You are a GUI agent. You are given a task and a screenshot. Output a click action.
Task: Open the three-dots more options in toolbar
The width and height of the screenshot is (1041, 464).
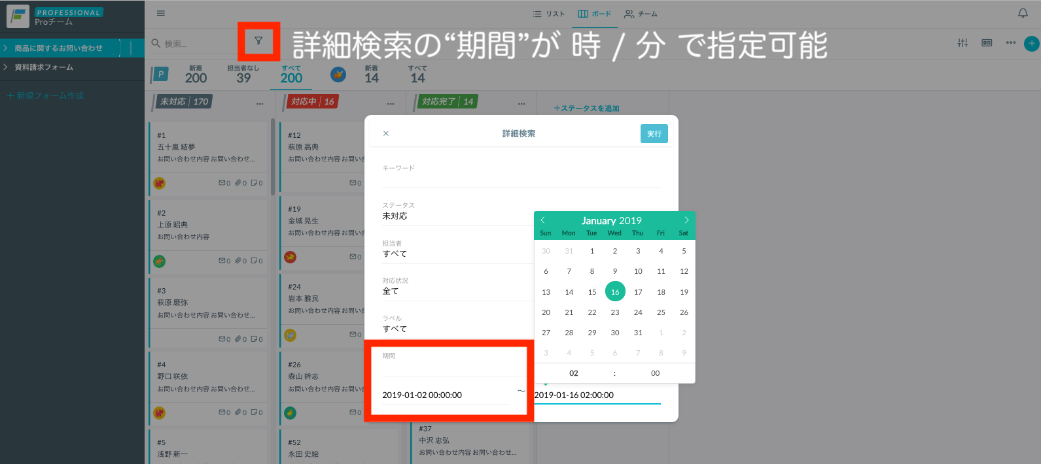pos(1011,43)
